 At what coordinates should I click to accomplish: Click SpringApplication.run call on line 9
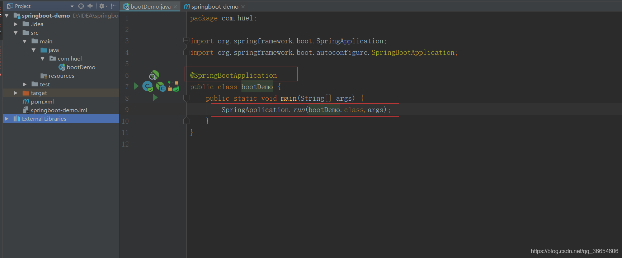tap(306, 110)
